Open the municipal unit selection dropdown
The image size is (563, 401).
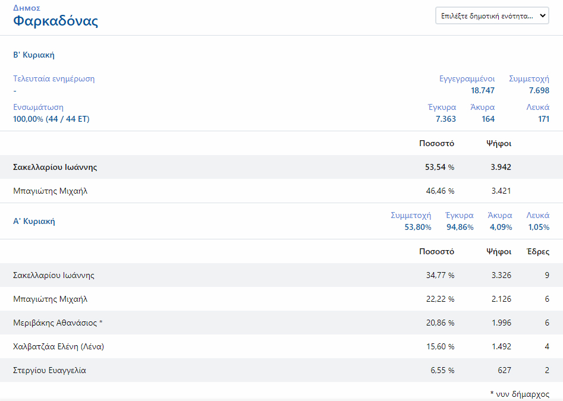[492, 16]
